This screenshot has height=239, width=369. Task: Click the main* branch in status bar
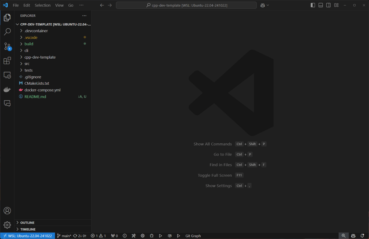coord(64,236)
